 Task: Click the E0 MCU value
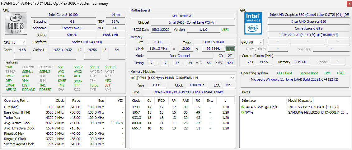[x=115, y=28]
